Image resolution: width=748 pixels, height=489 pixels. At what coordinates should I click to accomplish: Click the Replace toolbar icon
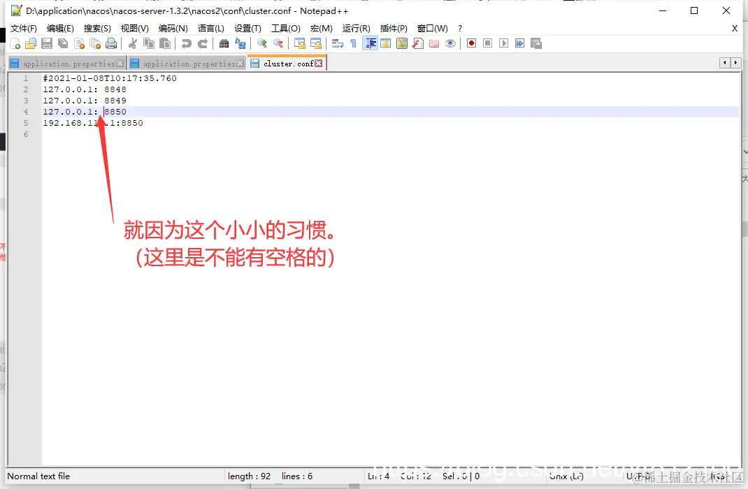(x=240, y=43)
